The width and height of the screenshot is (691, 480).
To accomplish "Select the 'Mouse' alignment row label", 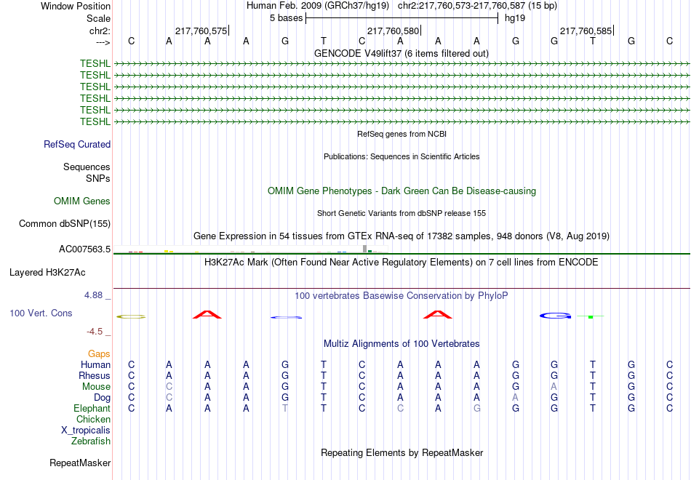I will pos(96,387).
